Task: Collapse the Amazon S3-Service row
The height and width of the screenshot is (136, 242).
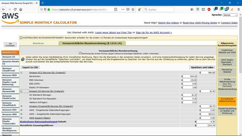Action: (21, 91)
